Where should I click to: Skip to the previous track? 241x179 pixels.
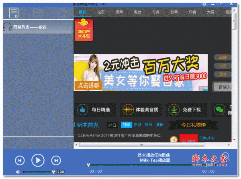coord(20,161)
